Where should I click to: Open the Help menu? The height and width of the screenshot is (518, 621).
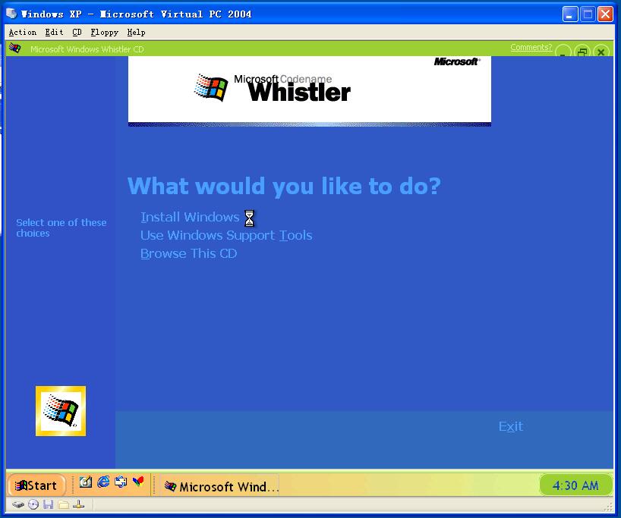[x=136, y=33]
